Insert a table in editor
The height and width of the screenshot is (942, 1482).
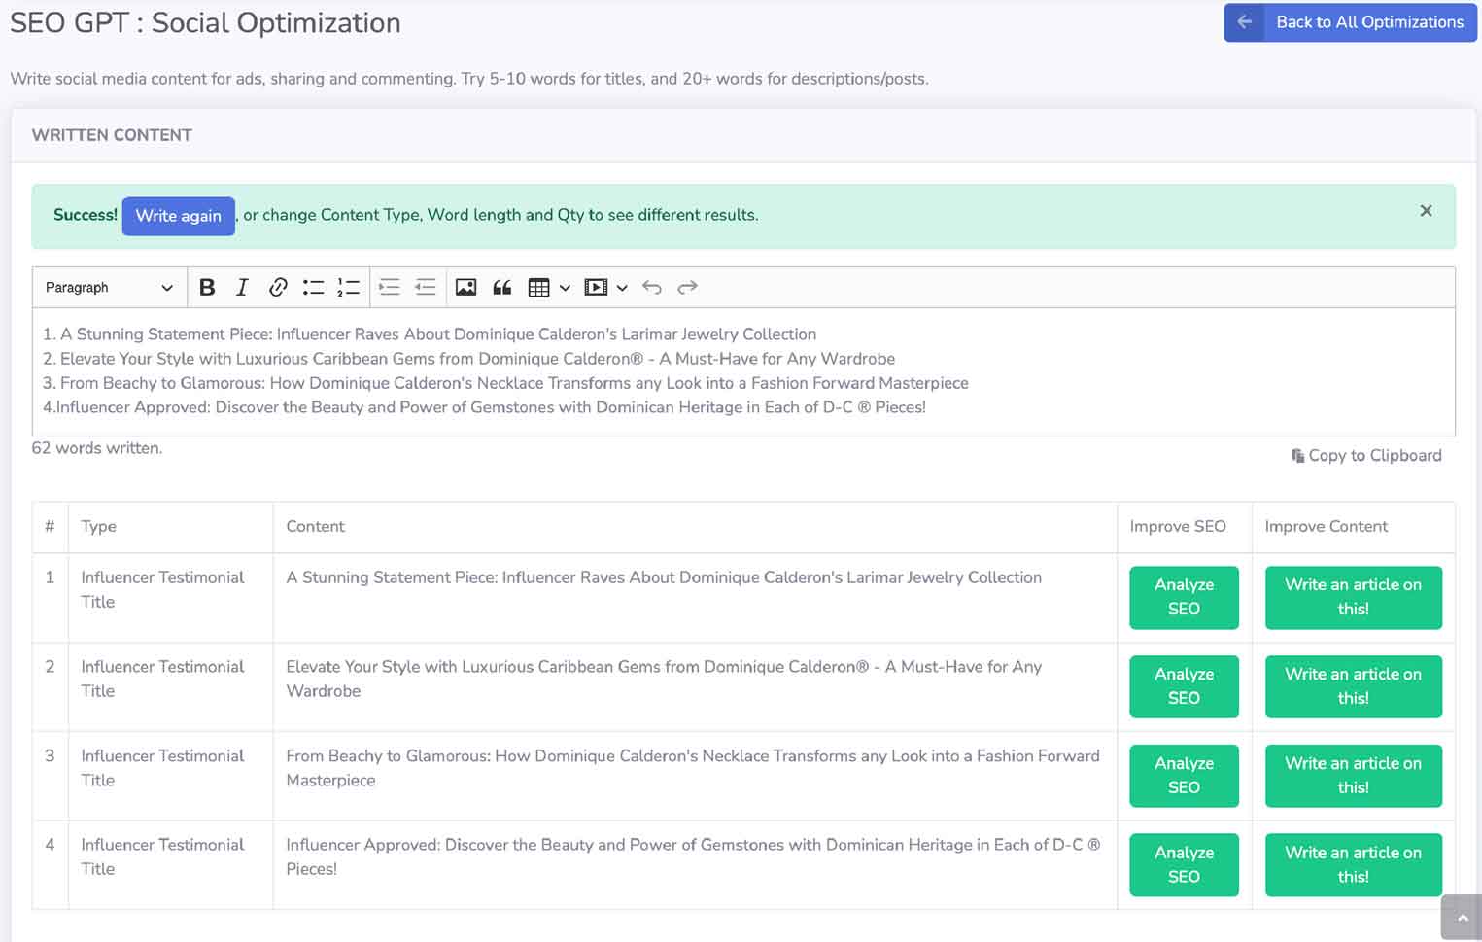(x=538, y=287)
